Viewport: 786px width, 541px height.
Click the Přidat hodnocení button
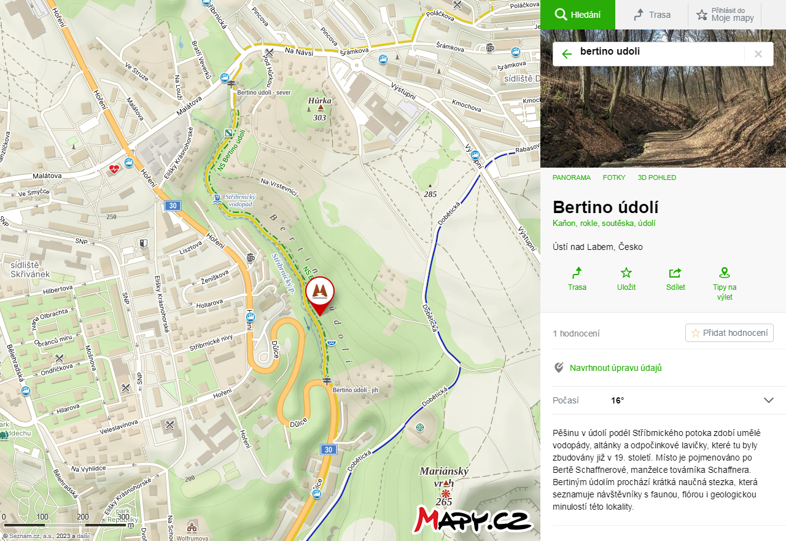[x=730, y=333]
